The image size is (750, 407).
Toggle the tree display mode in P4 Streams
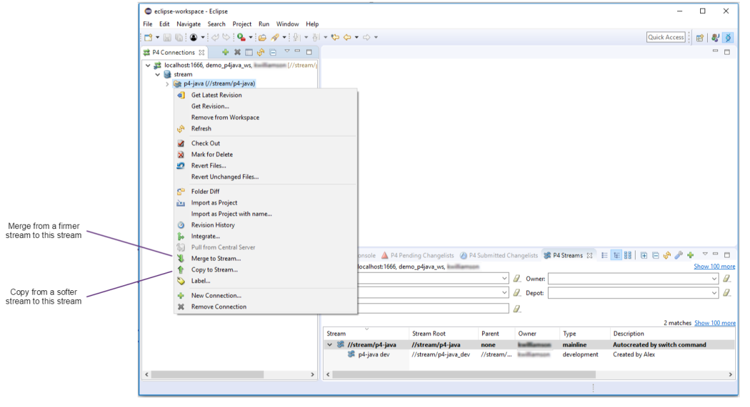617,255
